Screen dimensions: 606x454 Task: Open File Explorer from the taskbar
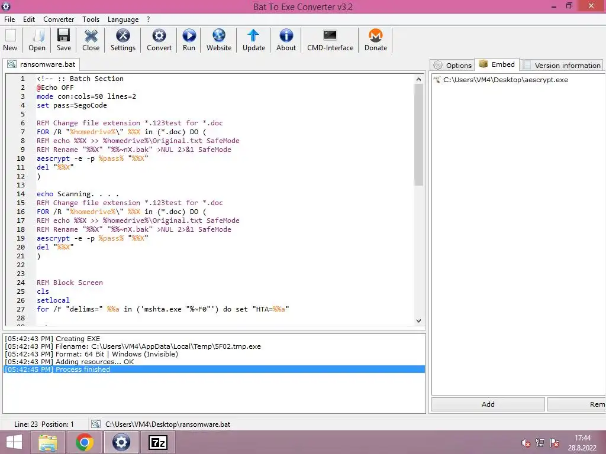pos(48,442)
